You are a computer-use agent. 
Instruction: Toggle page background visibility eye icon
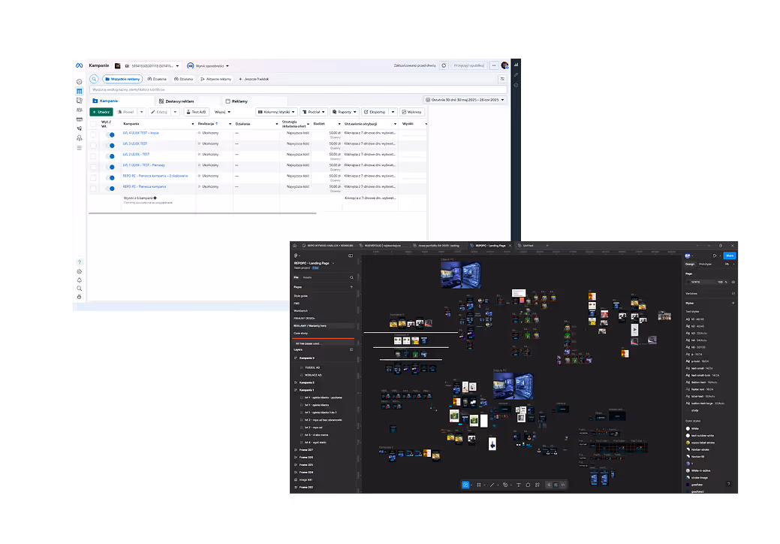[x=733, y=282]
